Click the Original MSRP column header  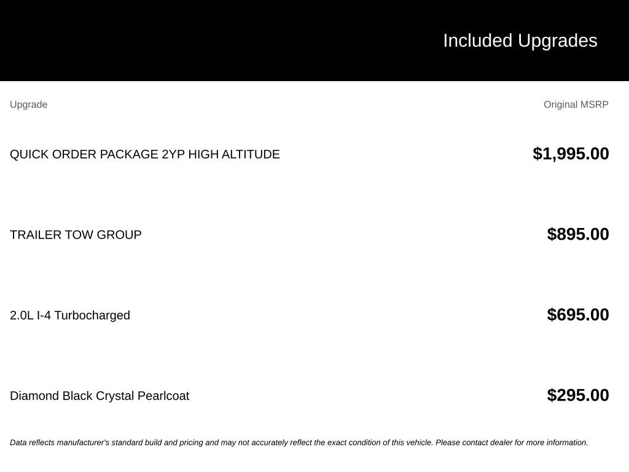click(576, 104)
